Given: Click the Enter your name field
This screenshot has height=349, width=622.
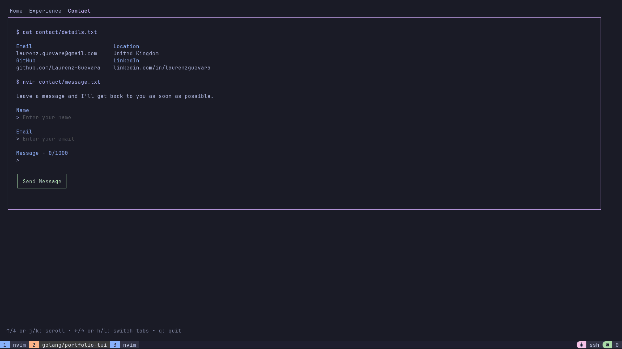Looking at the screenshot, I should (47, 117).
